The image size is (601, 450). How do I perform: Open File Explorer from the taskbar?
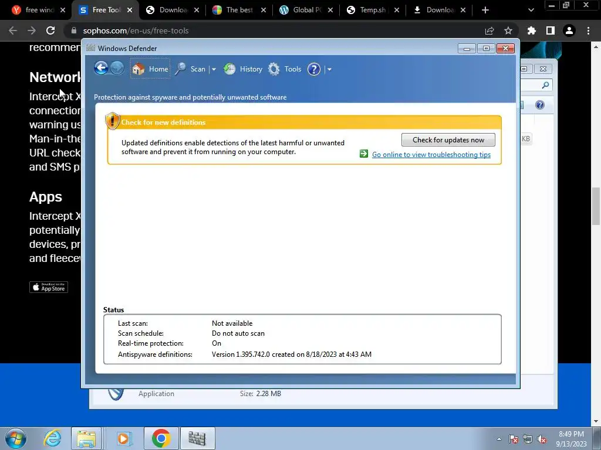[86, 438]
